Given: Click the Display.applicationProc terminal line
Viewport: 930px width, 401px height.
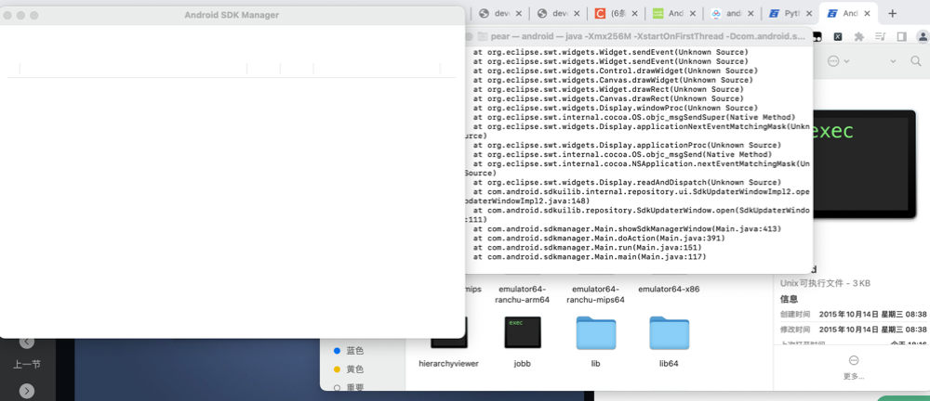Looking at the screenshot, I should tap(628, 145).
